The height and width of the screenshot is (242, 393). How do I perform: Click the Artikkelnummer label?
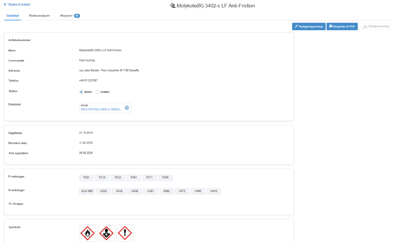point(20,40)
